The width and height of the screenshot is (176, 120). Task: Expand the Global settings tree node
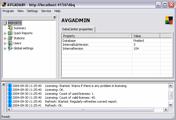5,49
